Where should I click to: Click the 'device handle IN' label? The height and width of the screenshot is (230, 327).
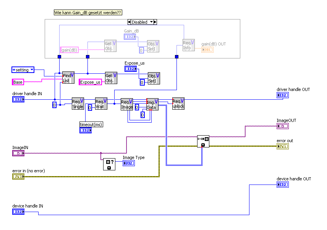(x=28, y=206)
